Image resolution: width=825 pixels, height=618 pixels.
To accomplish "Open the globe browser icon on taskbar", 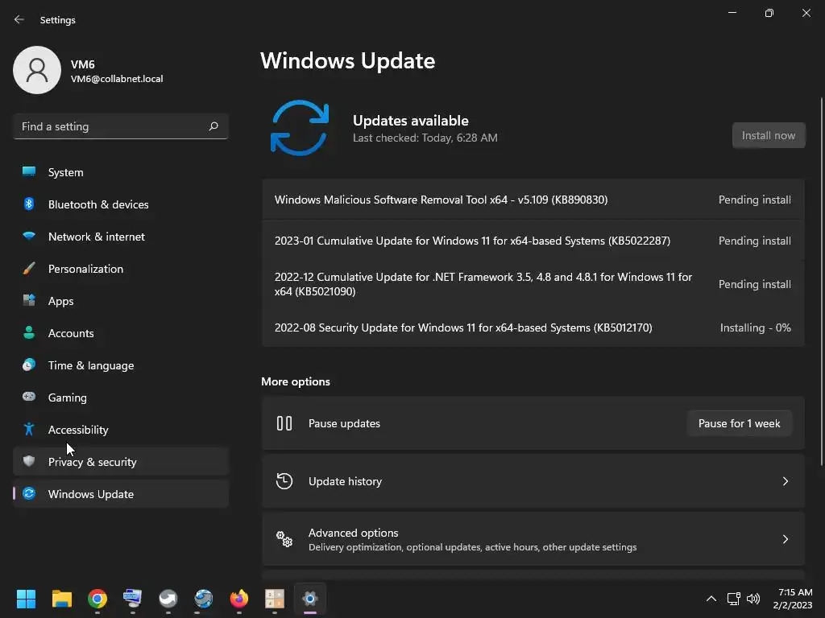I will (x=204, y=599).
